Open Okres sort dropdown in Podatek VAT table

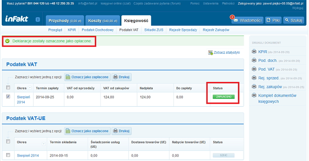[x=30, y=88]
